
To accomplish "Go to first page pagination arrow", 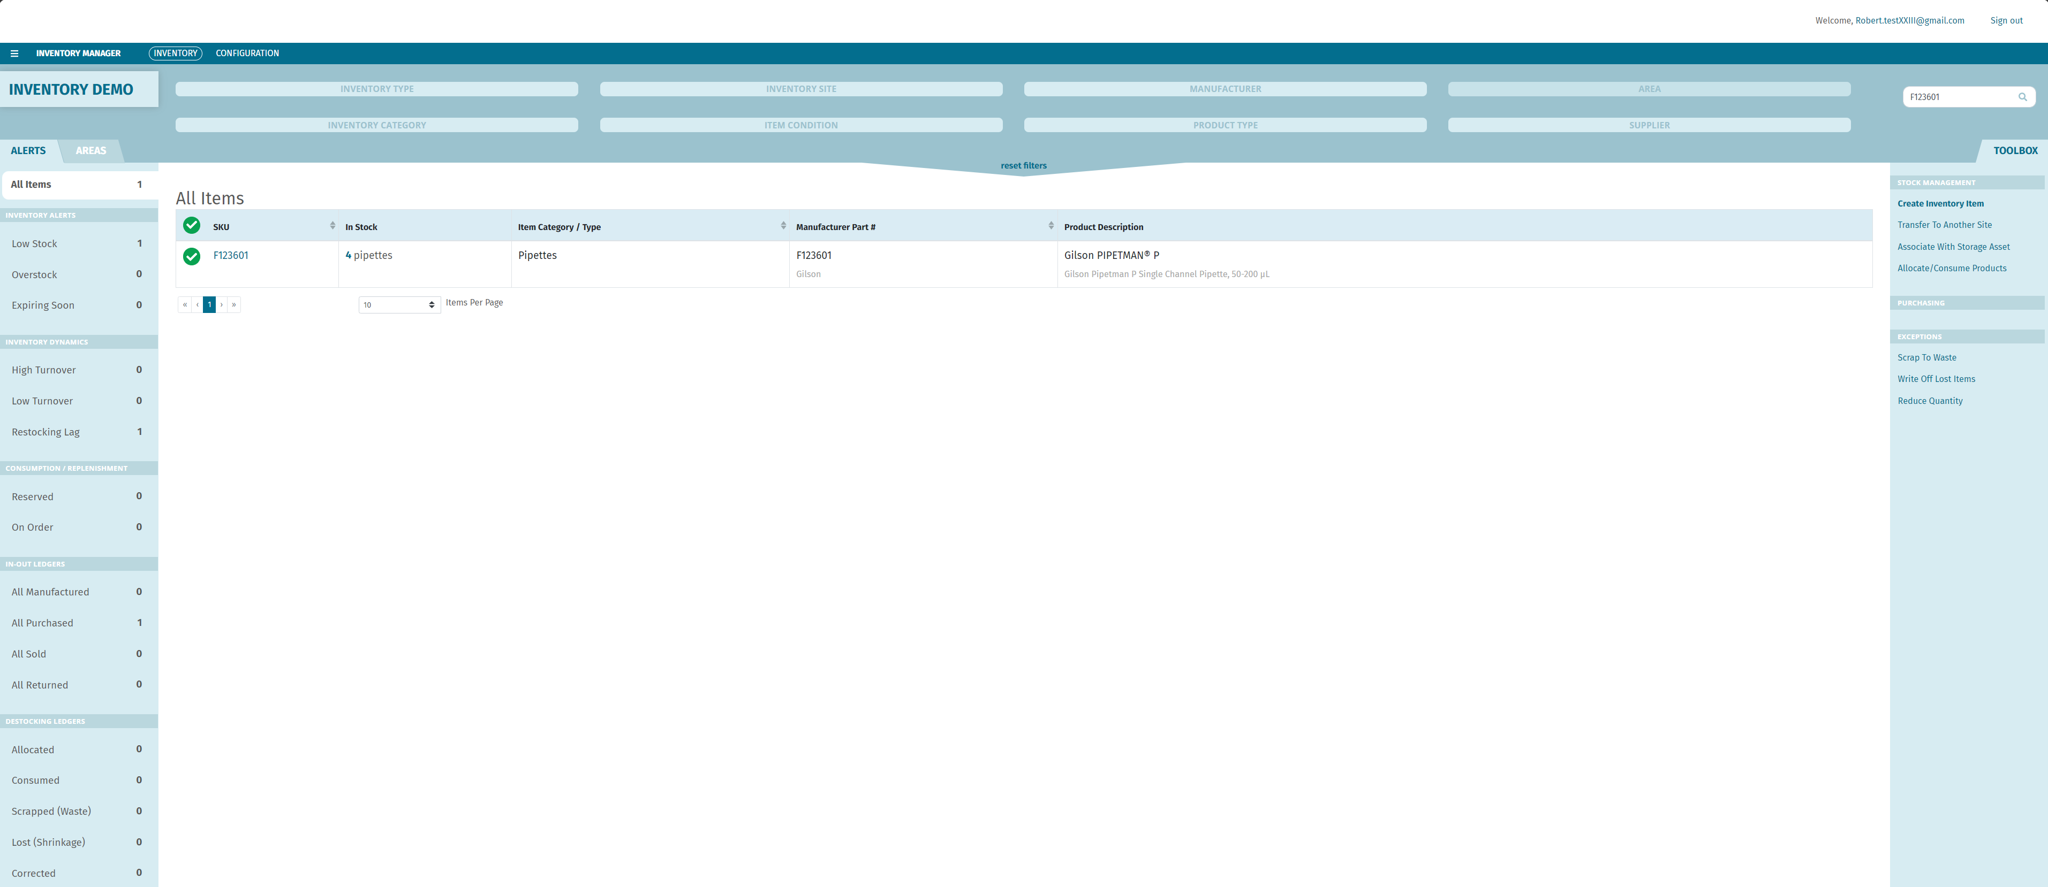I will 184,305.
